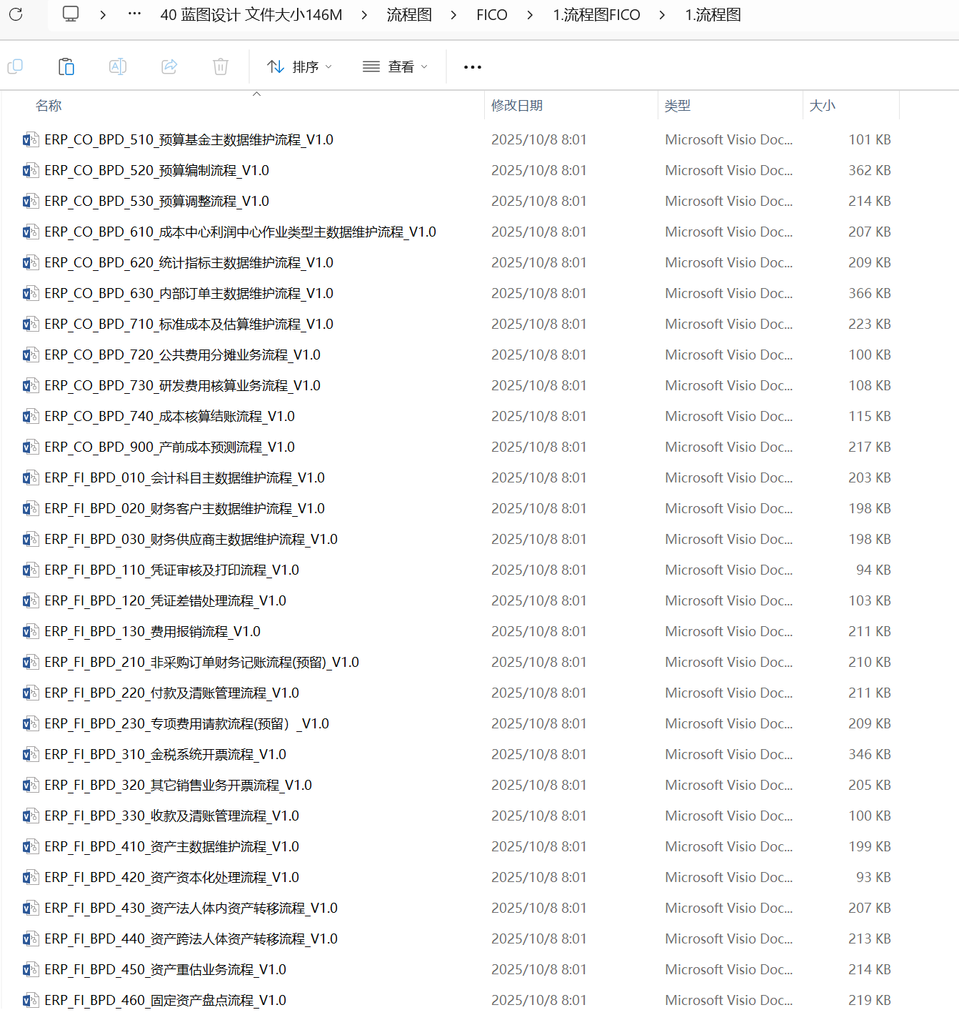Image resolution: width=959 pixels, height=1020 pixels.
Task: Expand the 排序 sort dropdown
Action: click(x=299, y=66)
